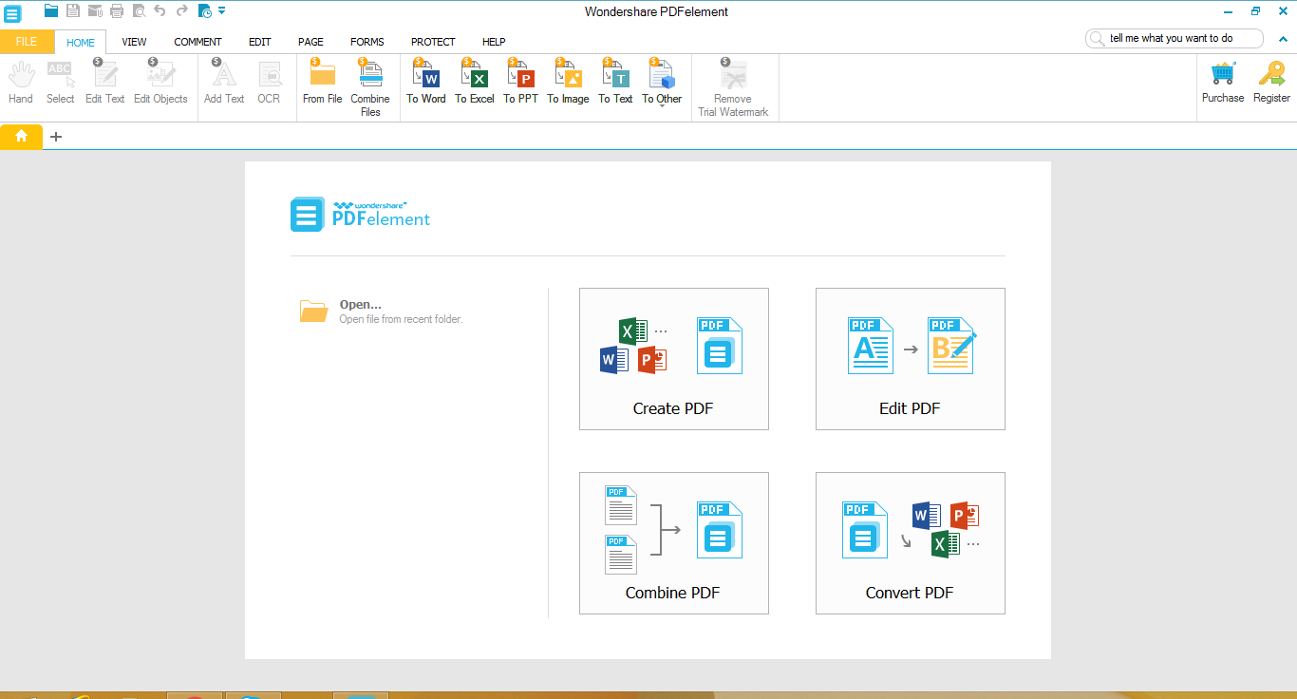Click the To Word conversion icon
Screen dimensions: 1297x699
[x=425, y=76]
